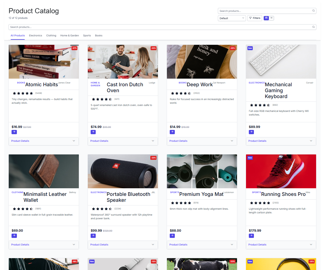Expand Product Details for Minimalist Leather Wallet
This screenshot has height=270, width=322.
tap(20, 245)
